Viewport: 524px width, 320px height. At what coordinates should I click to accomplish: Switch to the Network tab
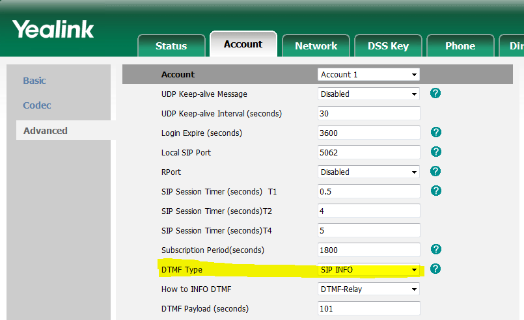(316, 46)
